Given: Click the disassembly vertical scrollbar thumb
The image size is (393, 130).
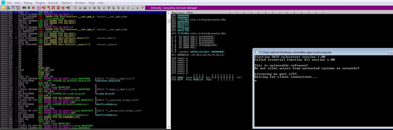Looking at the screenshot, I should (168, 21).
